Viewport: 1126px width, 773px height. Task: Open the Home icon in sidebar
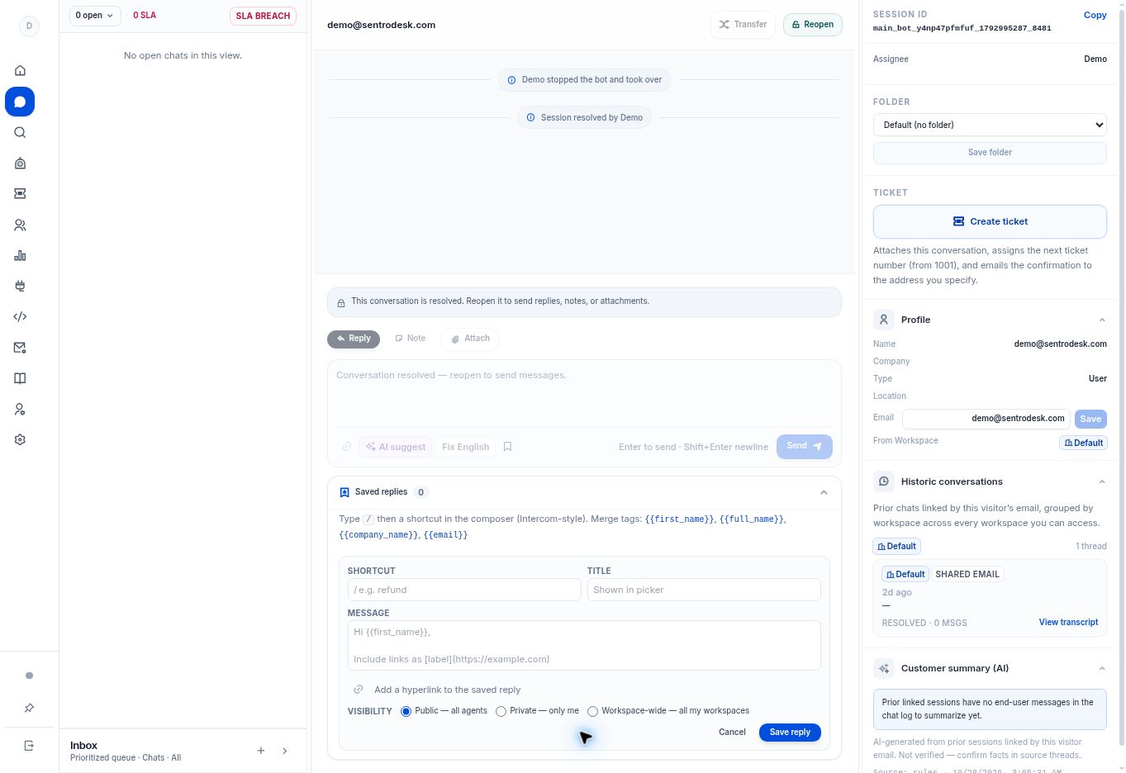pyautogui.click(x=20, y=70)
